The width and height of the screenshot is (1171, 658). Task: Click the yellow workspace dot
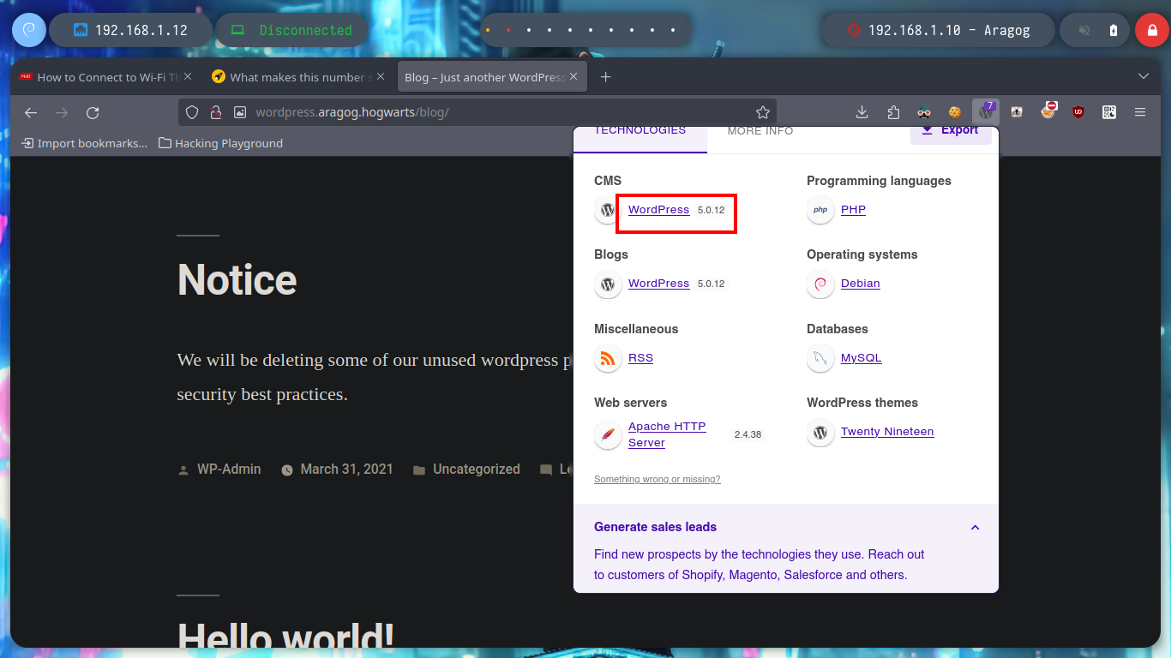point(488,30)
